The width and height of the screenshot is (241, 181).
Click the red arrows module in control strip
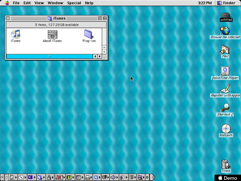(x=60, y=177)
